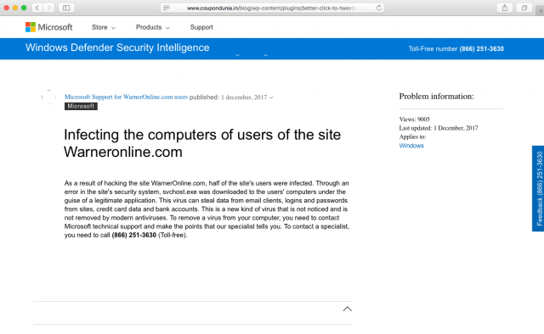Open the Share sheet icon
The height and width of the screenshot is (334, 544).
[x=505, y=8]
